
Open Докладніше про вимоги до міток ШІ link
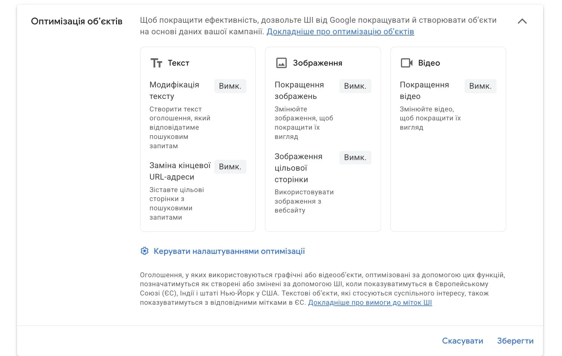(x=370, y=303)
